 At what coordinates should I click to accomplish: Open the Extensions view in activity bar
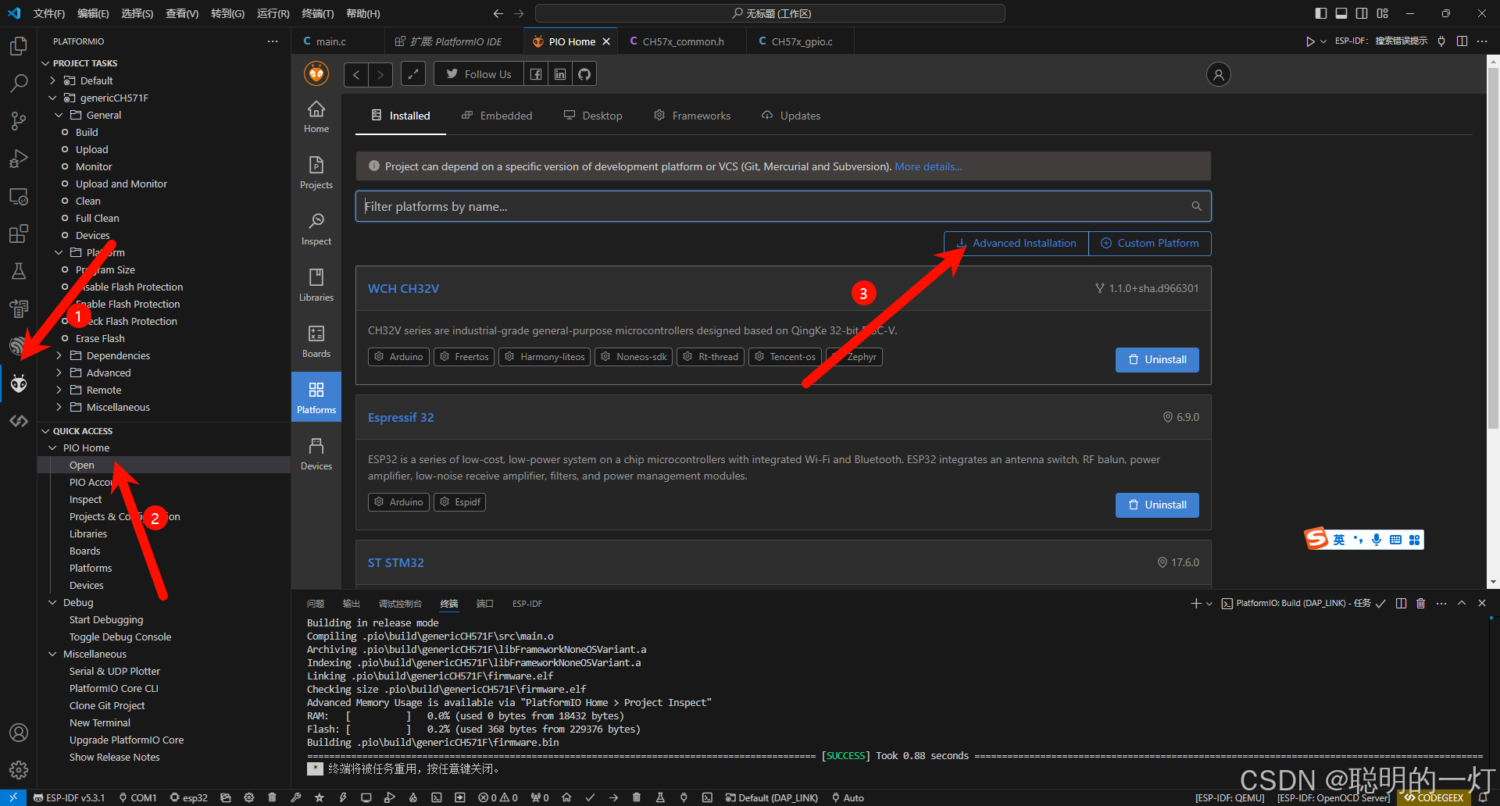[19, 234]
